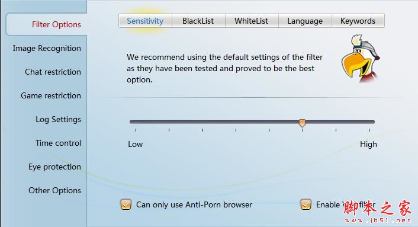Switch to the Sensitivity tab
The width and height of the screenshot is (418, 227).
(x=145, y=21)
